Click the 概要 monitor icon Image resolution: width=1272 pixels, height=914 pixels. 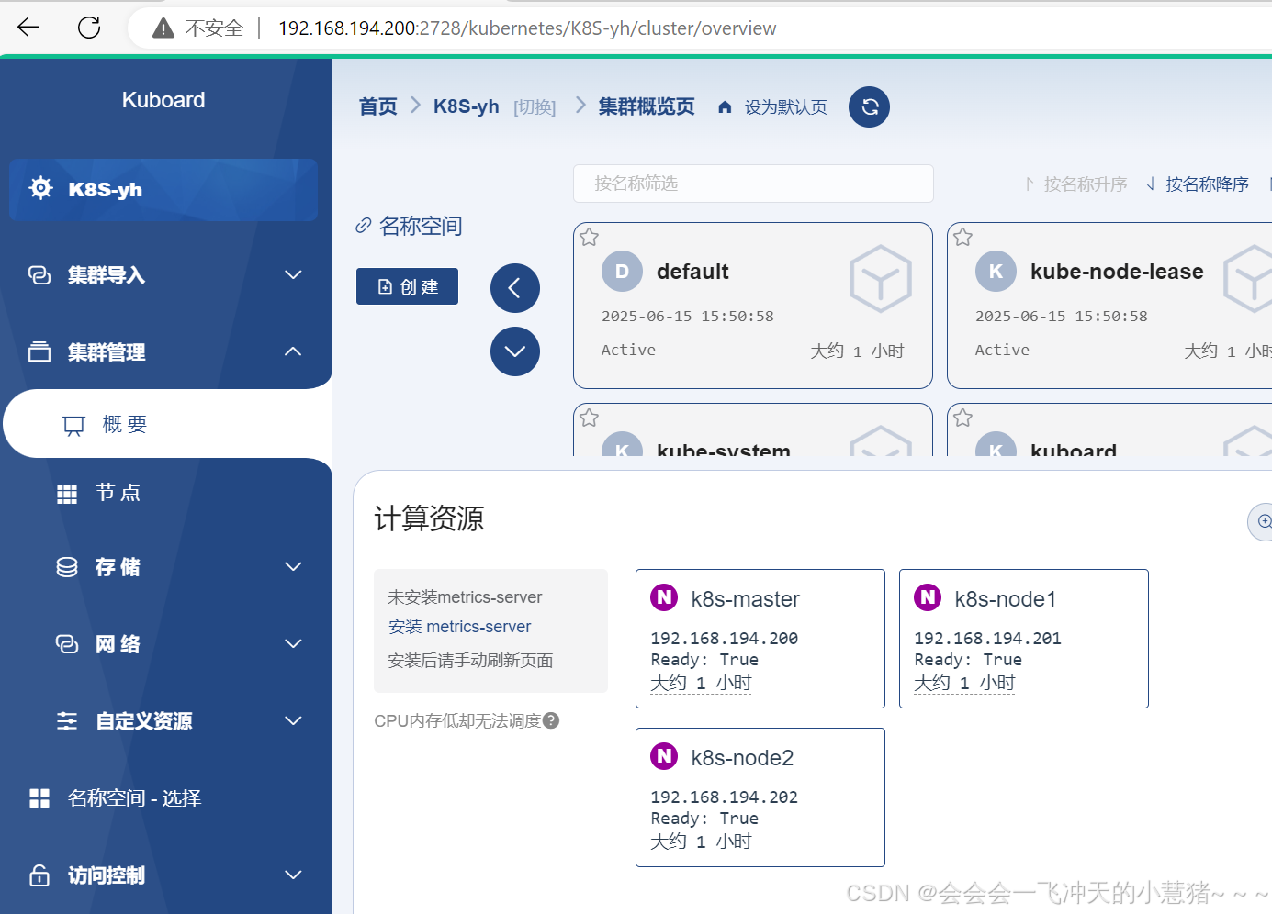pyautogui.click(x=73, y=425)
